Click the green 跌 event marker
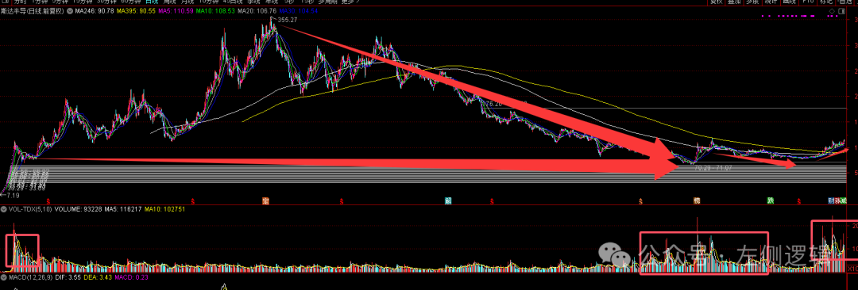 (770, 201)
